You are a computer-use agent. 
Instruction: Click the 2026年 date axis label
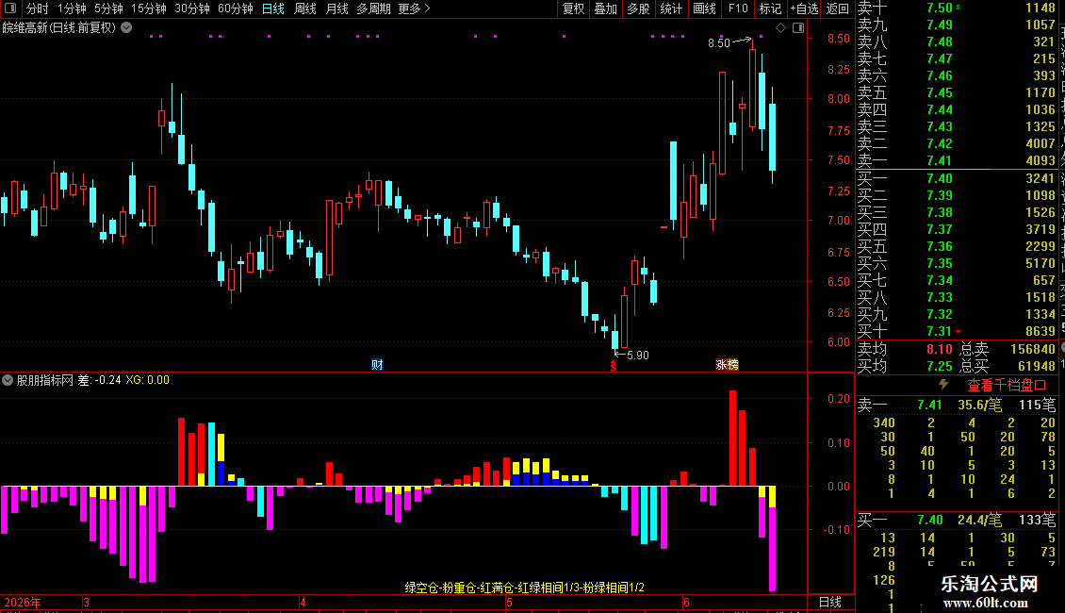23,602
